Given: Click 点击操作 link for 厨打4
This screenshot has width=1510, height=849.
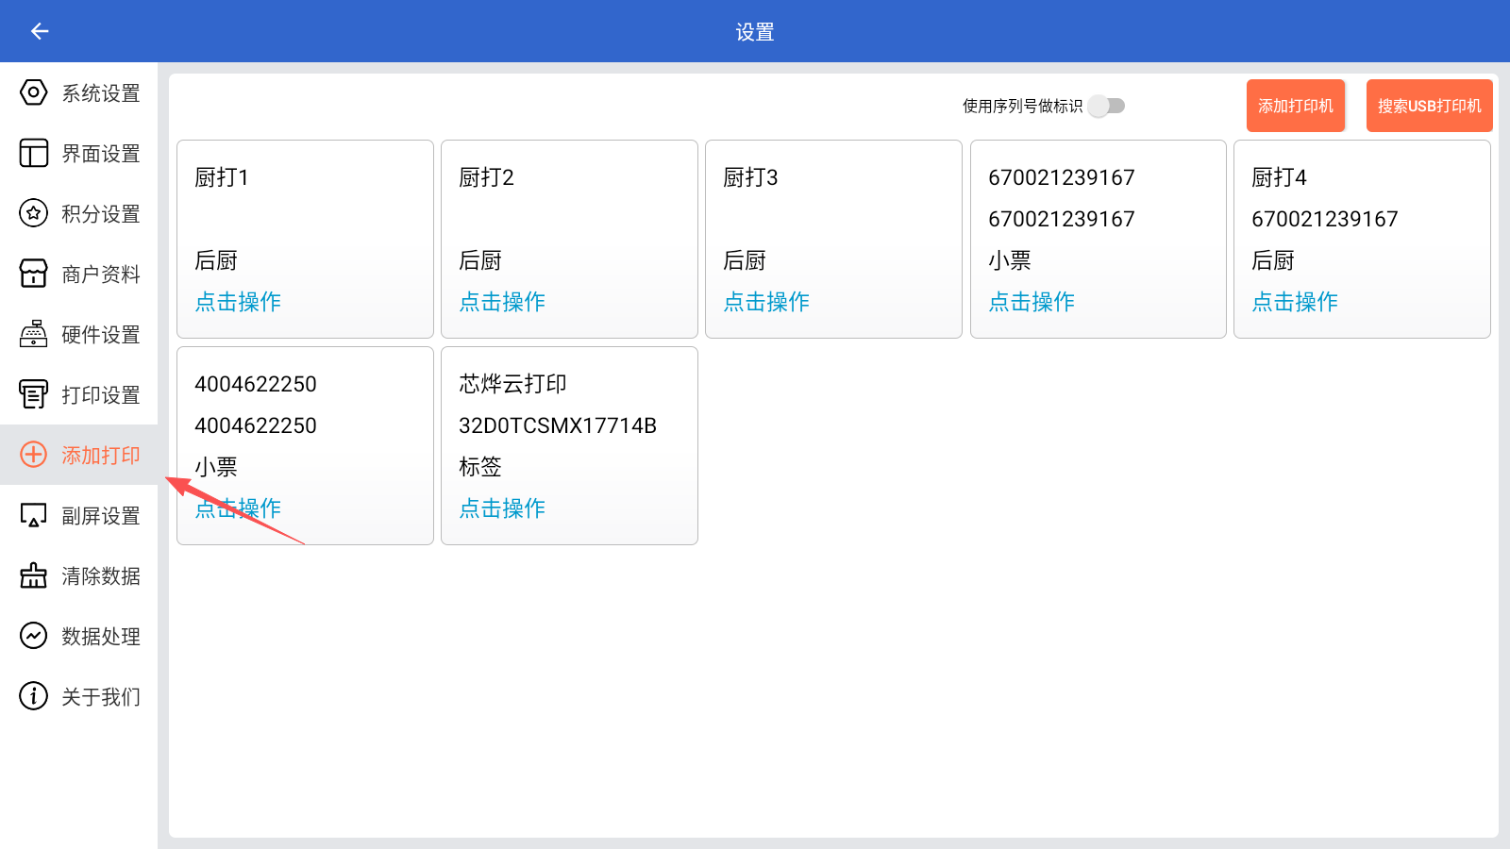Looking at the screenshot, I should click(x=1295, y=302).
